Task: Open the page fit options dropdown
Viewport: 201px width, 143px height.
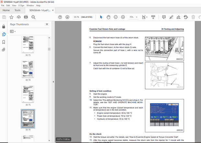Action: [x=146, y=17]
